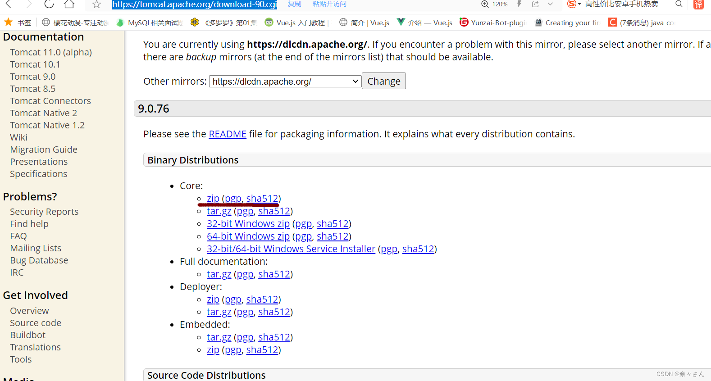
Task: Download the Deployer zip file
Action: 213,299
